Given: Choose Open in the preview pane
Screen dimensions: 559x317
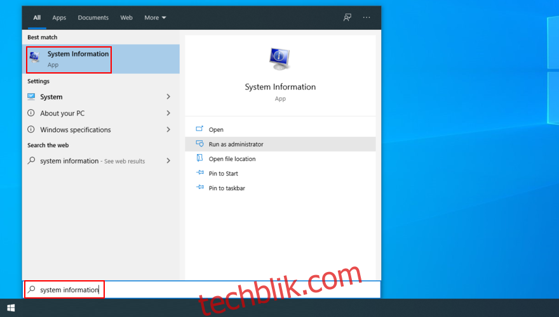Looking at the screenshot, I should tap(280, 129).
